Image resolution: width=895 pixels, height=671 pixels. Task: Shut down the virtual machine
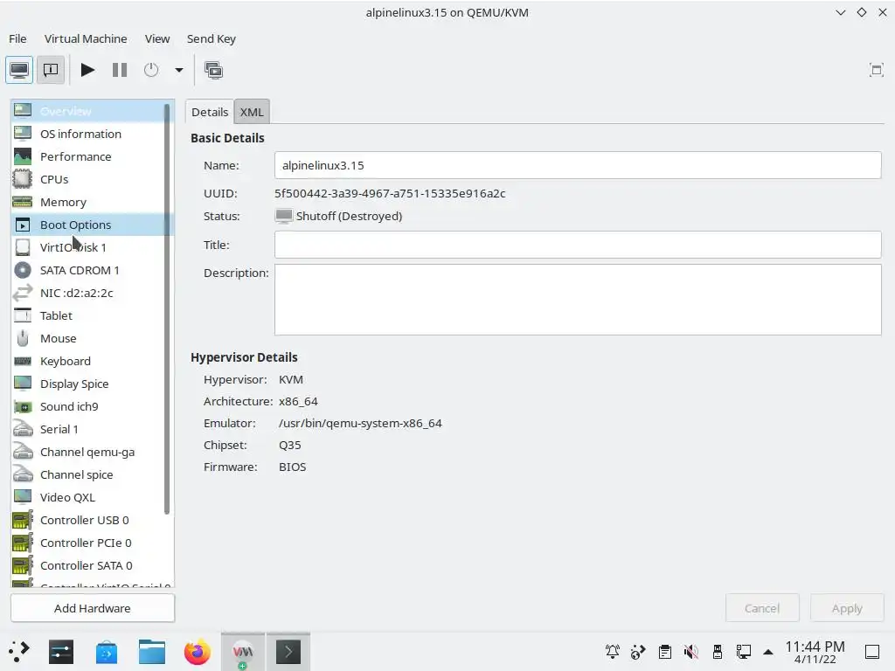tap(151, 70)
